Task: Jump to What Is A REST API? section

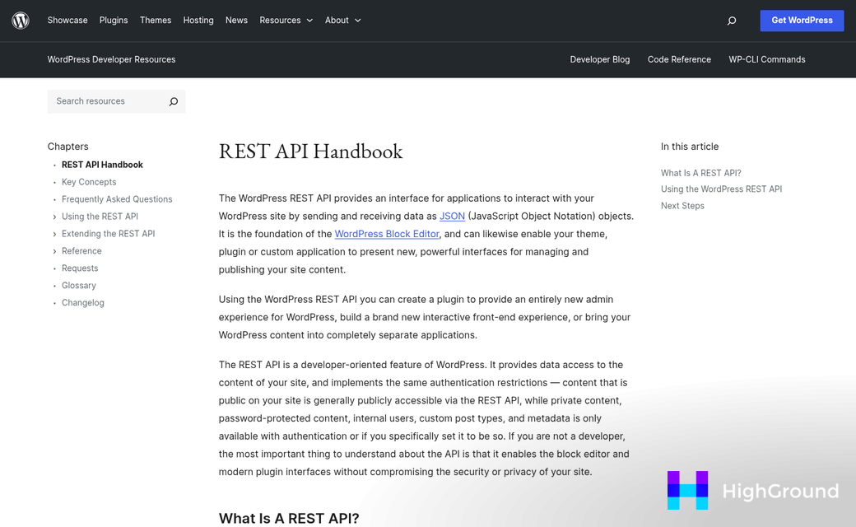Action: point(701,173)
